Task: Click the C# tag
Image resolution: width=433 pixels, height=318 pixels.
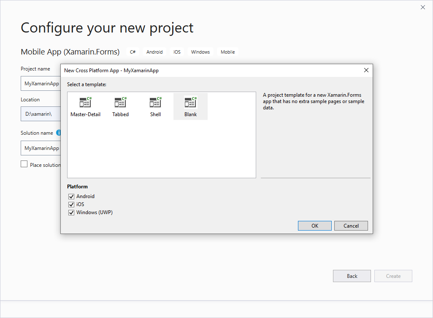Action: pyautogui.click(x=133, y=52)
